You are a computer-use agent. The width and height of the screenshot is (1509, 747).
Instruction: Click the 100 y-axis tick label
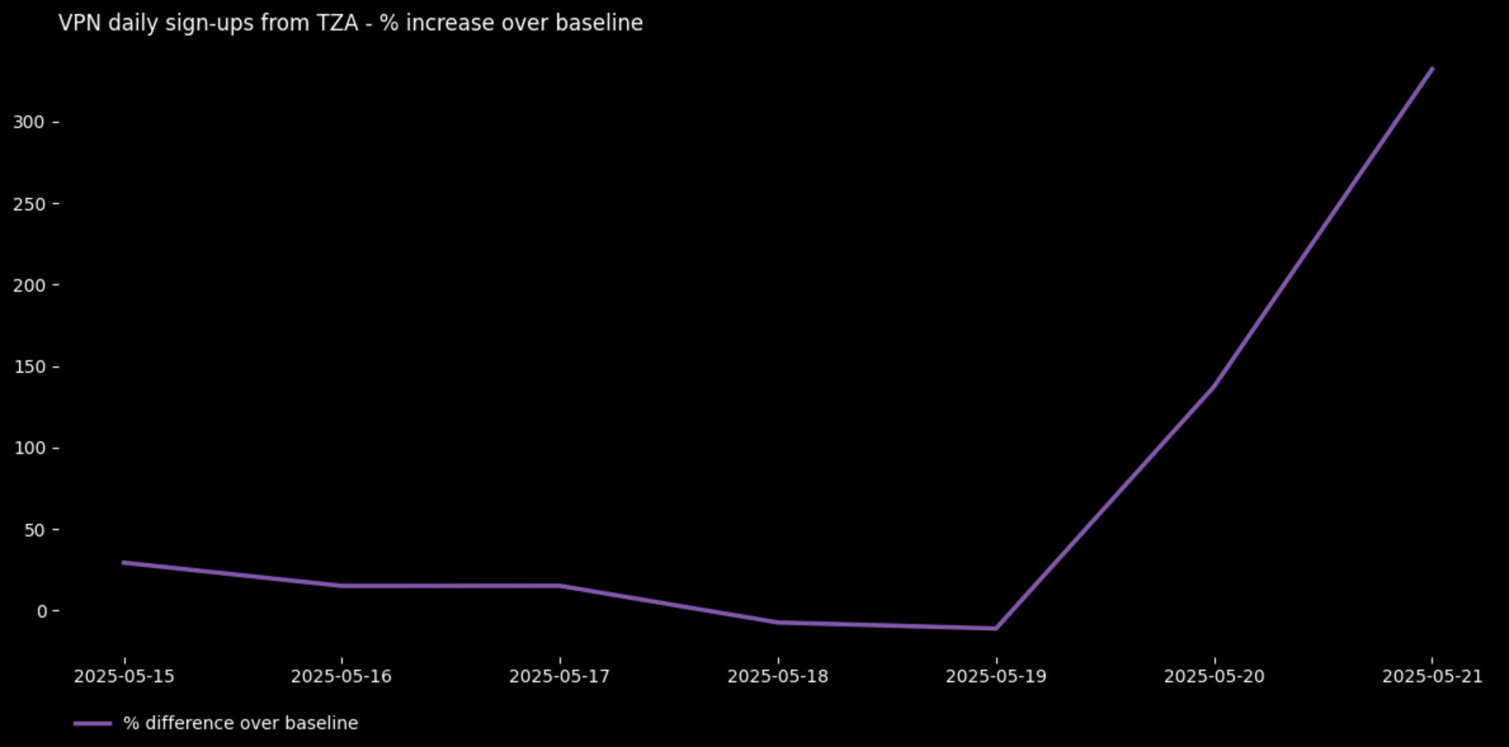coord(29,448)
